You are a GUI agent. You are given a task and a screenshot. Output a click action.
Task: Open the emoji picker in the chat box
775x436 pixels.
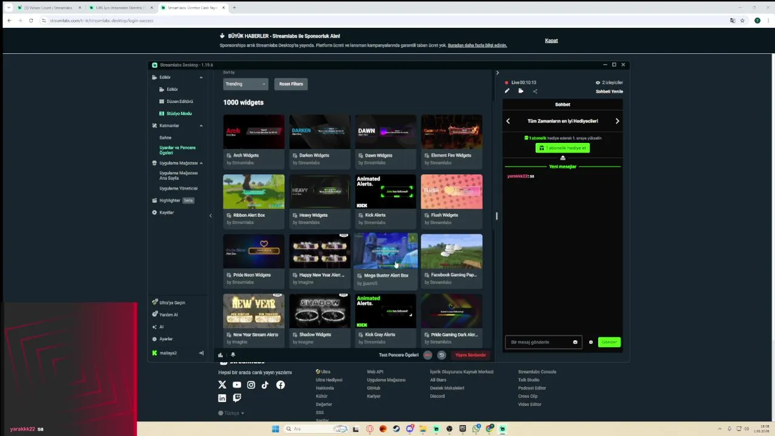tap(575, 342)
